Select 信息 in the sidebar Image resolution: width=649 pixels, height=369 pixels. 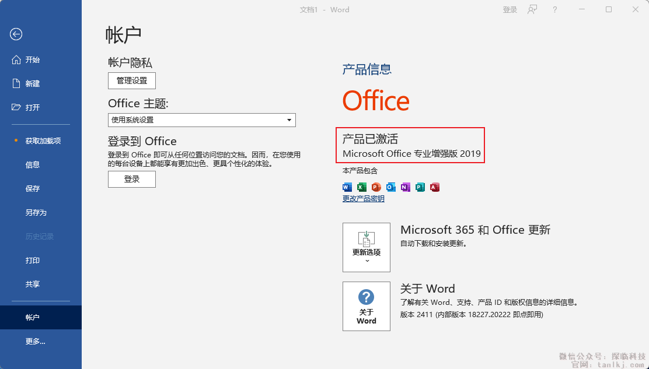pyautogui.click(x=41, y=165)
